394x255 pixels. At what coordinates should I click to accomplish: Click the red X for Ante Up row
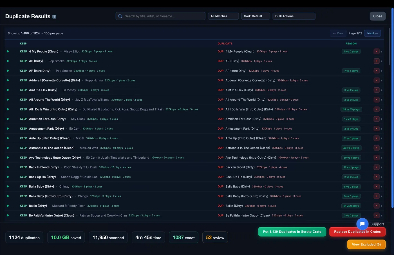(x=377, y=138)
